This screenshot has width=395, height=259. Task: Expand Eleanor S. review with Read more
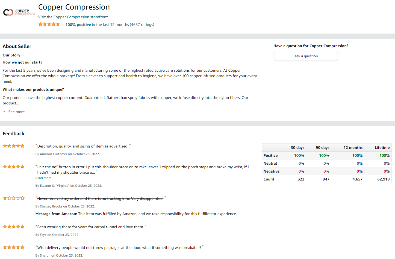[43, 178]
